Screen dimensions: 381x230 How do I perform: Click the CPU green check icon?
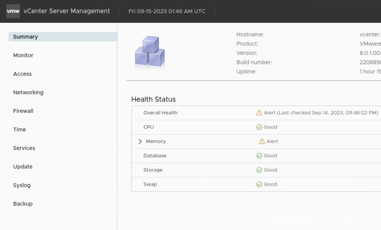pos(259,127)
